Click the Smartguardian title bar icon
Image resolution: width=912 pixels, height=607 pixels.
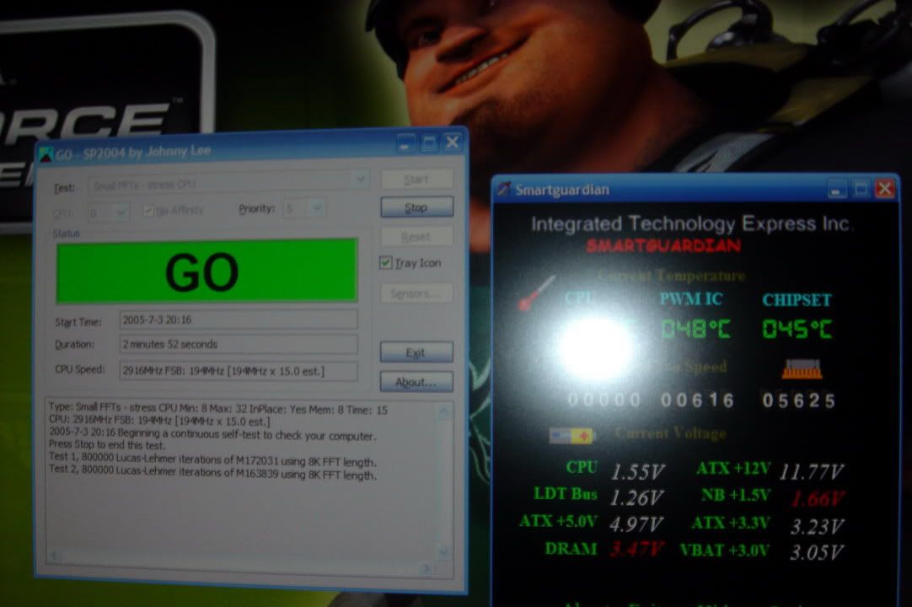click(x=503, y=190)
